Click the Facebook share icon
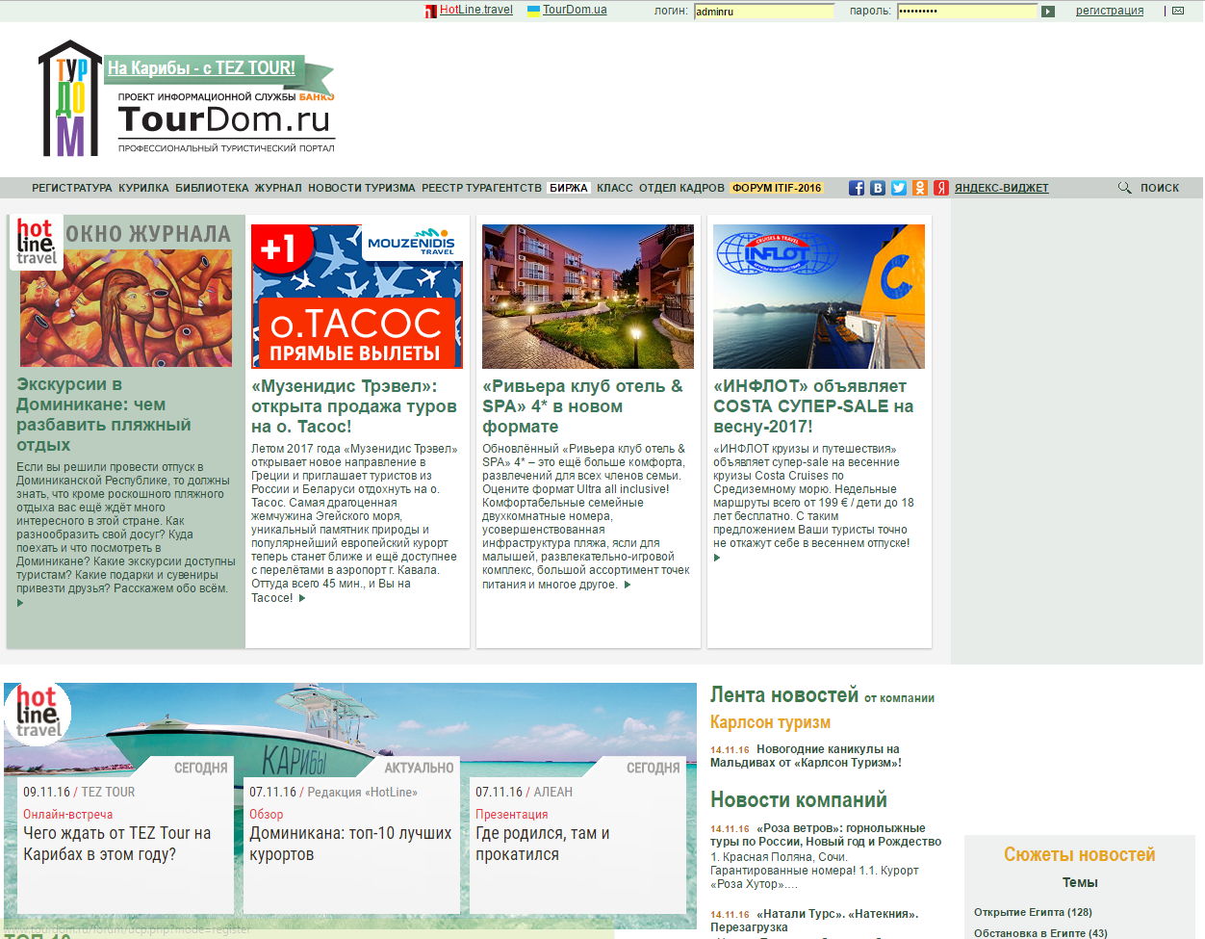Viewport: 1205px width, 939px height. pos(856,188)
